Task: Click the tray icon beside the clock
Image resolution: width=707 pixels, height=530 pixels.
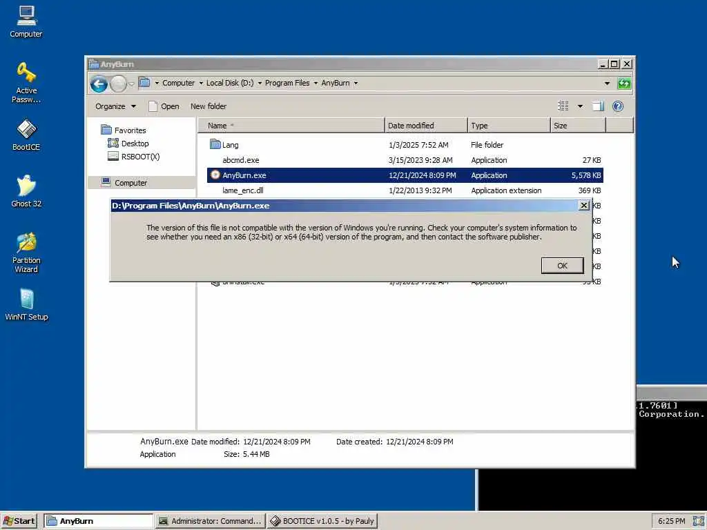Action: click(699, 521)
